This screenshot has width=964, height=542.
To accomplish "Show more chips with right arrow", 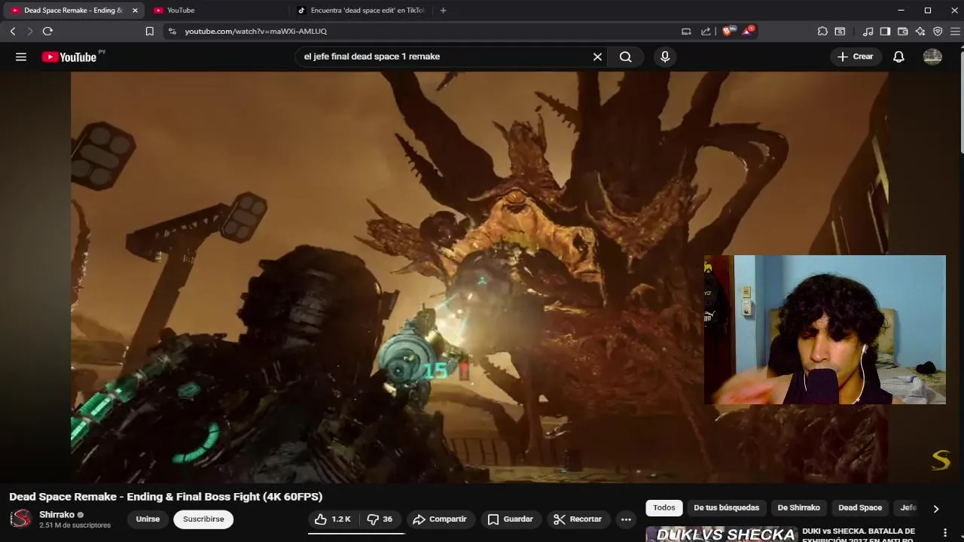I will click(x=935, y=509).
